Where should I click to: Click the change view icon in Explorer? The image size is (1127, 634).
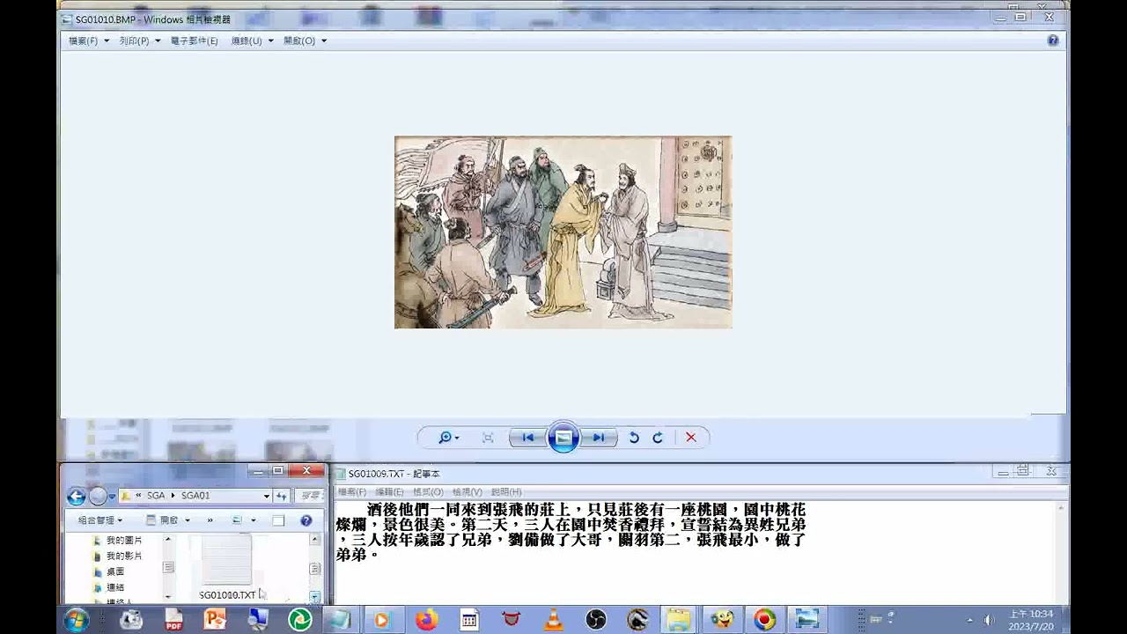point(237,520)
